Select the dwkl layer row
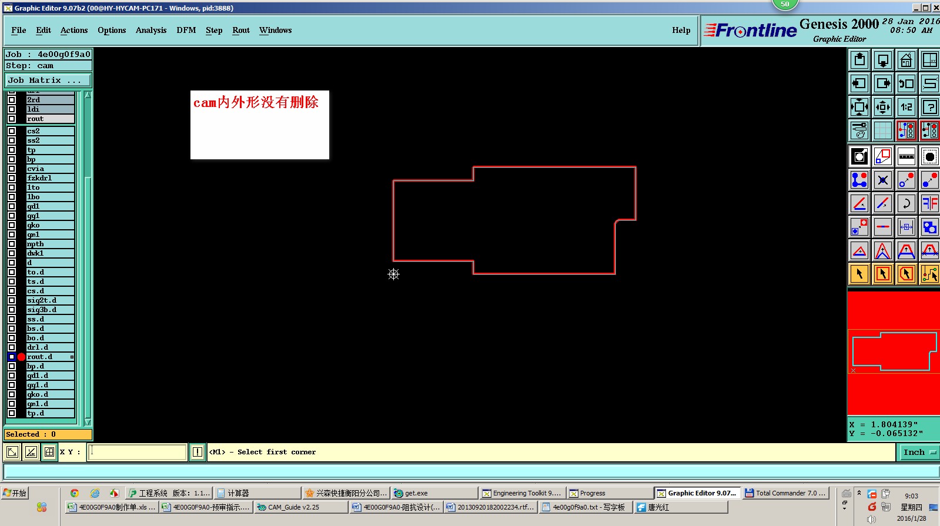 [50, 253]
